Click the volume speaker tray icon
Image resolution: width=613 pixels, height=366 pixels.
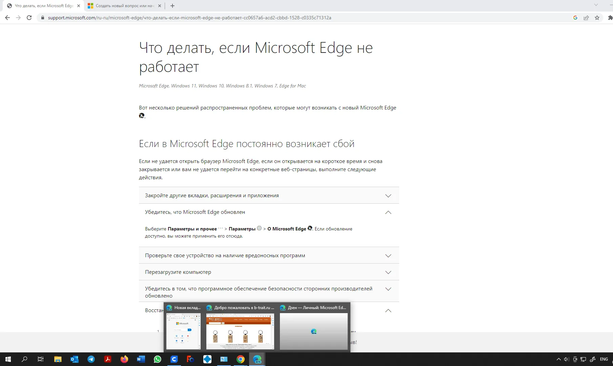[x=567, y=359]
